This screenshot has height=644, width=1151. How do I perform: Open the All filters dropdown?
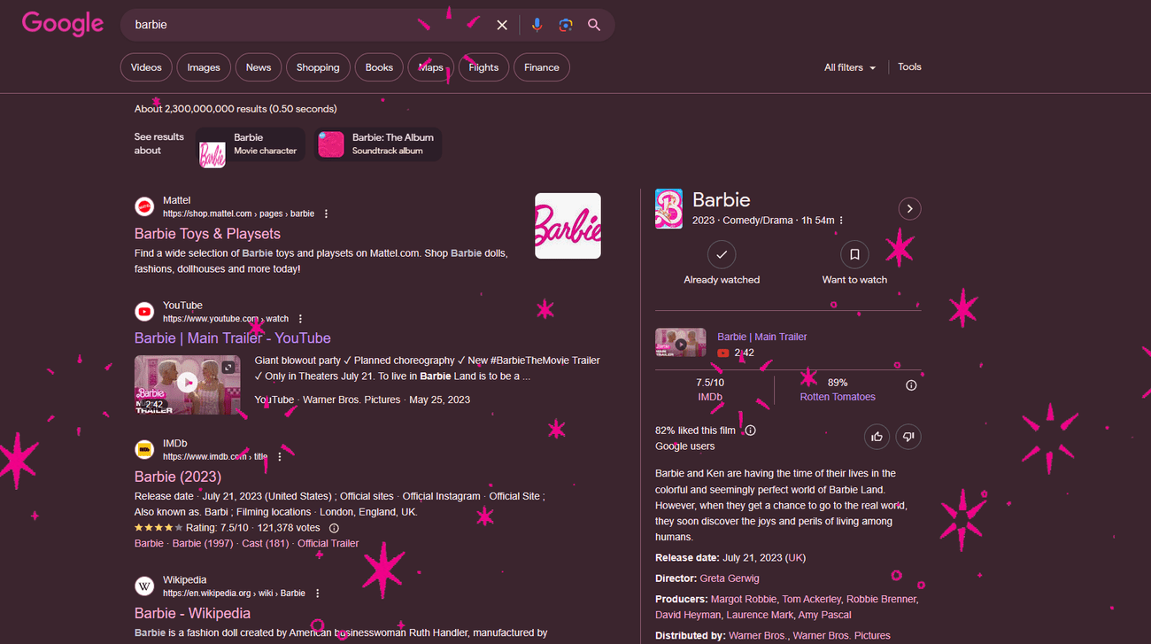tap(849, 67)
